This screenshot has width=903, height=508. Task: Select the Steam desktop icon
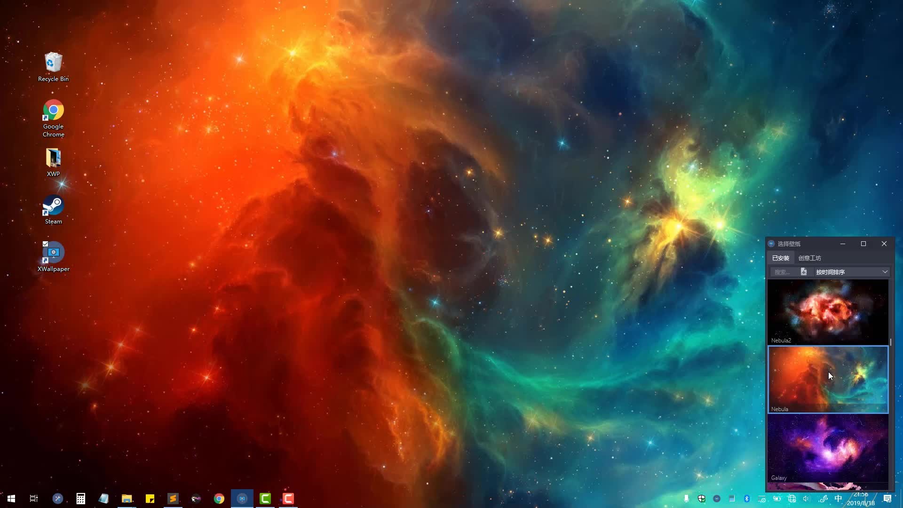pyautogui.click(x=53, y=206)
